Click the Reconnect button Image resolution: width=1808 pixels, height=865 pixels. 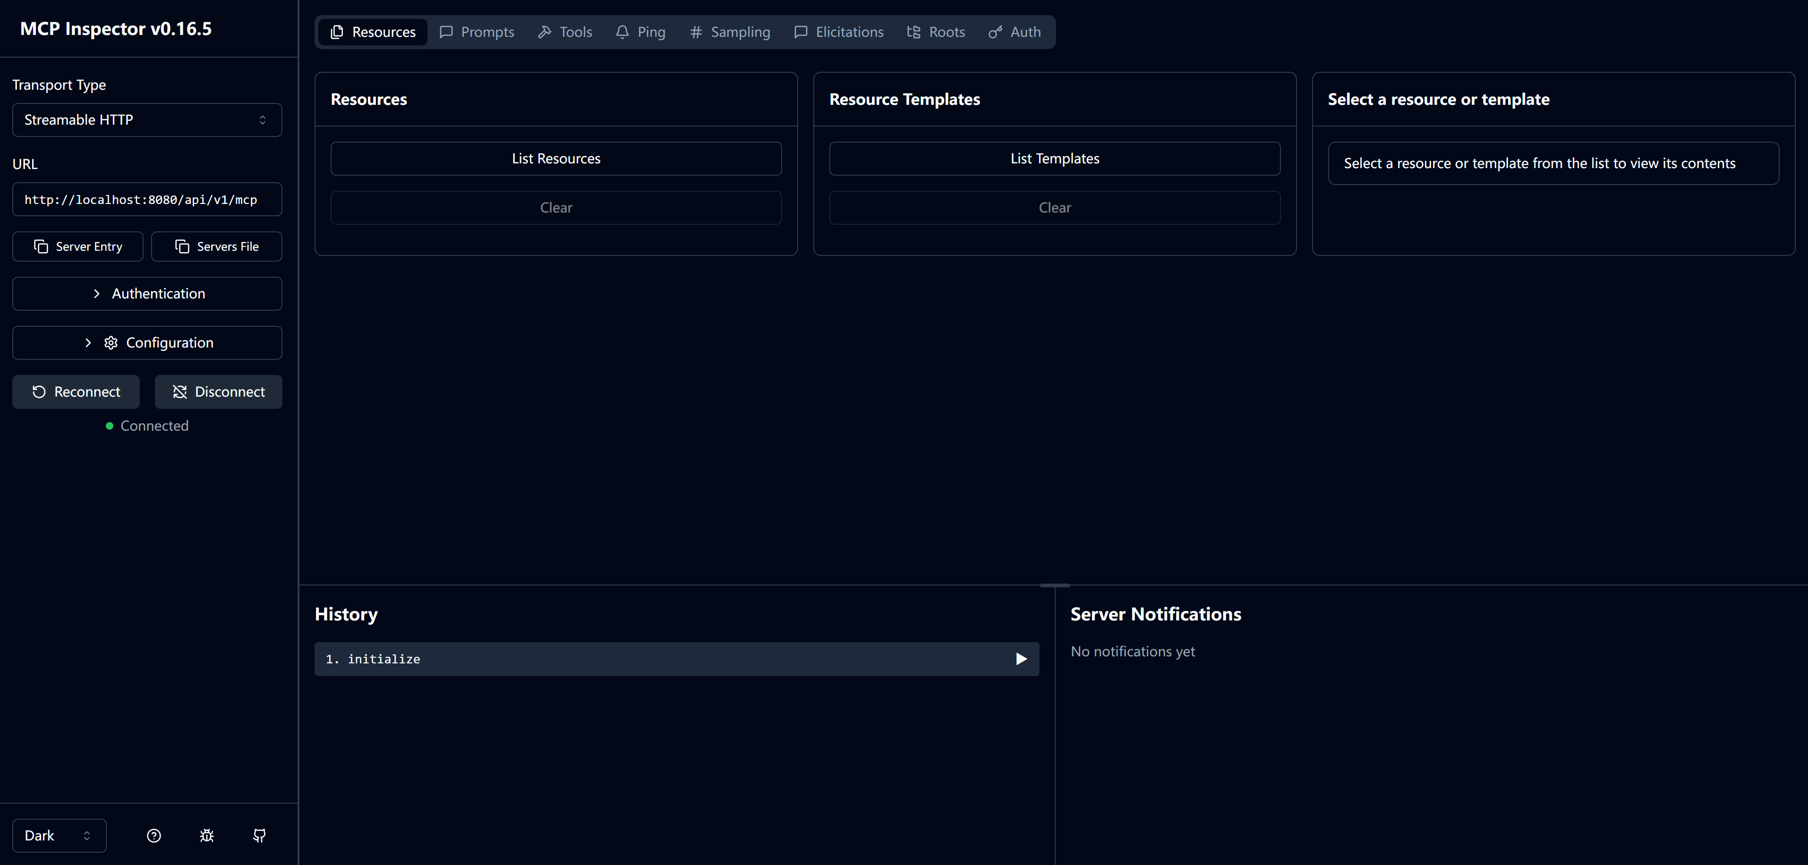pyautogui.click(x=76, y=391)
